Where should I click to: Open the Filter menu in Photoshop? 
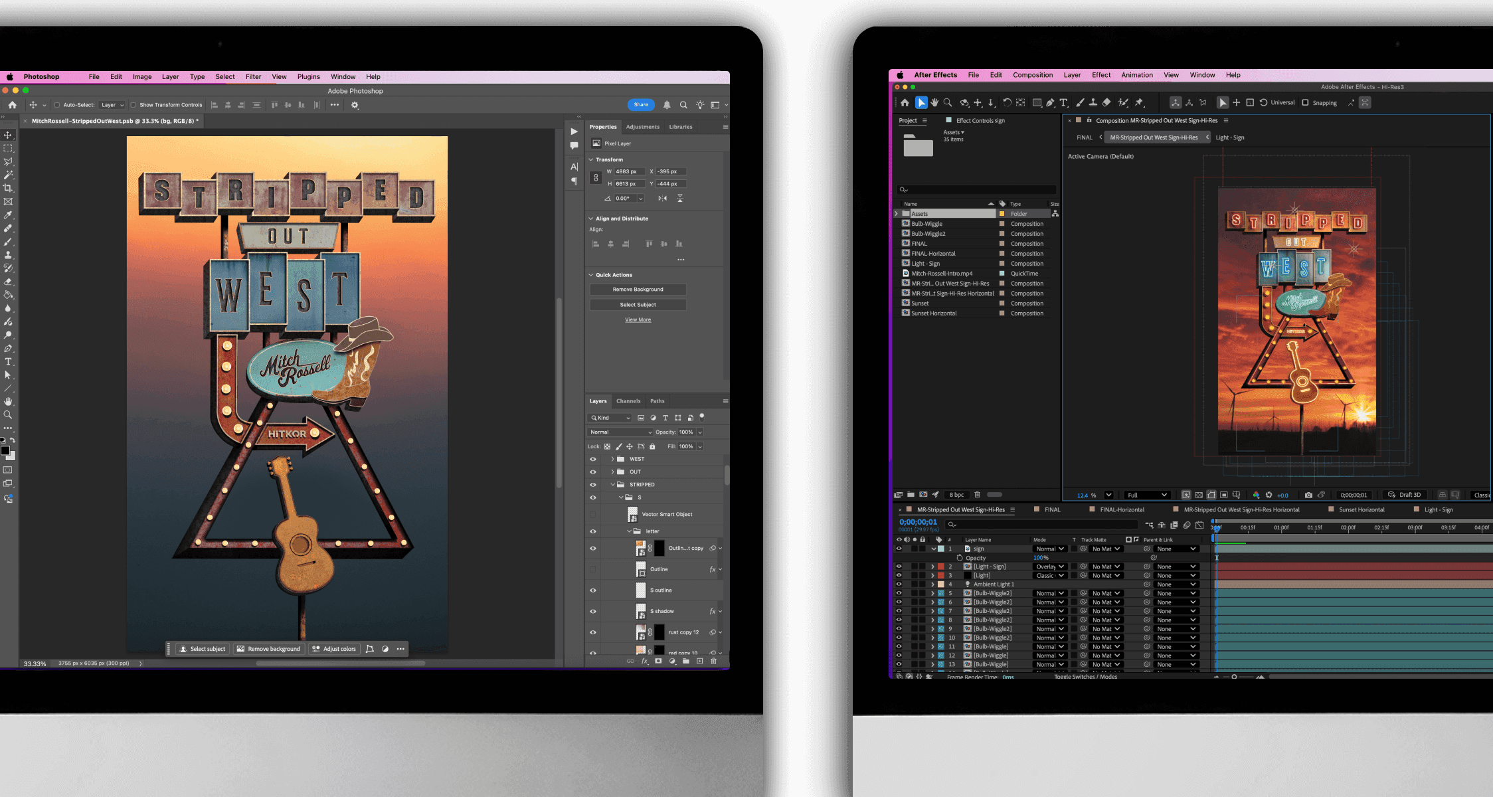(253, 77)
